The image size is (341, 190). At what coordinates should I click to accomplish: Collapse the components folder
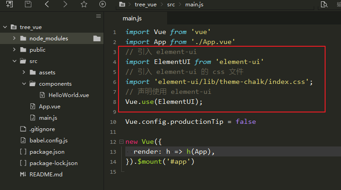click(x=24, y=83)
